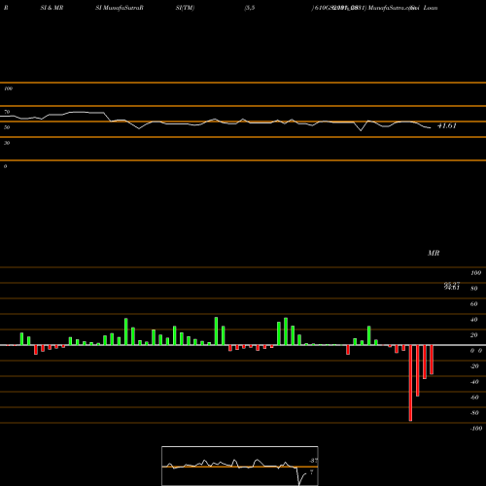Screen dimensions: 486x486
Task: Click the RSI axis label 0
Action: [x=5, y=166]
